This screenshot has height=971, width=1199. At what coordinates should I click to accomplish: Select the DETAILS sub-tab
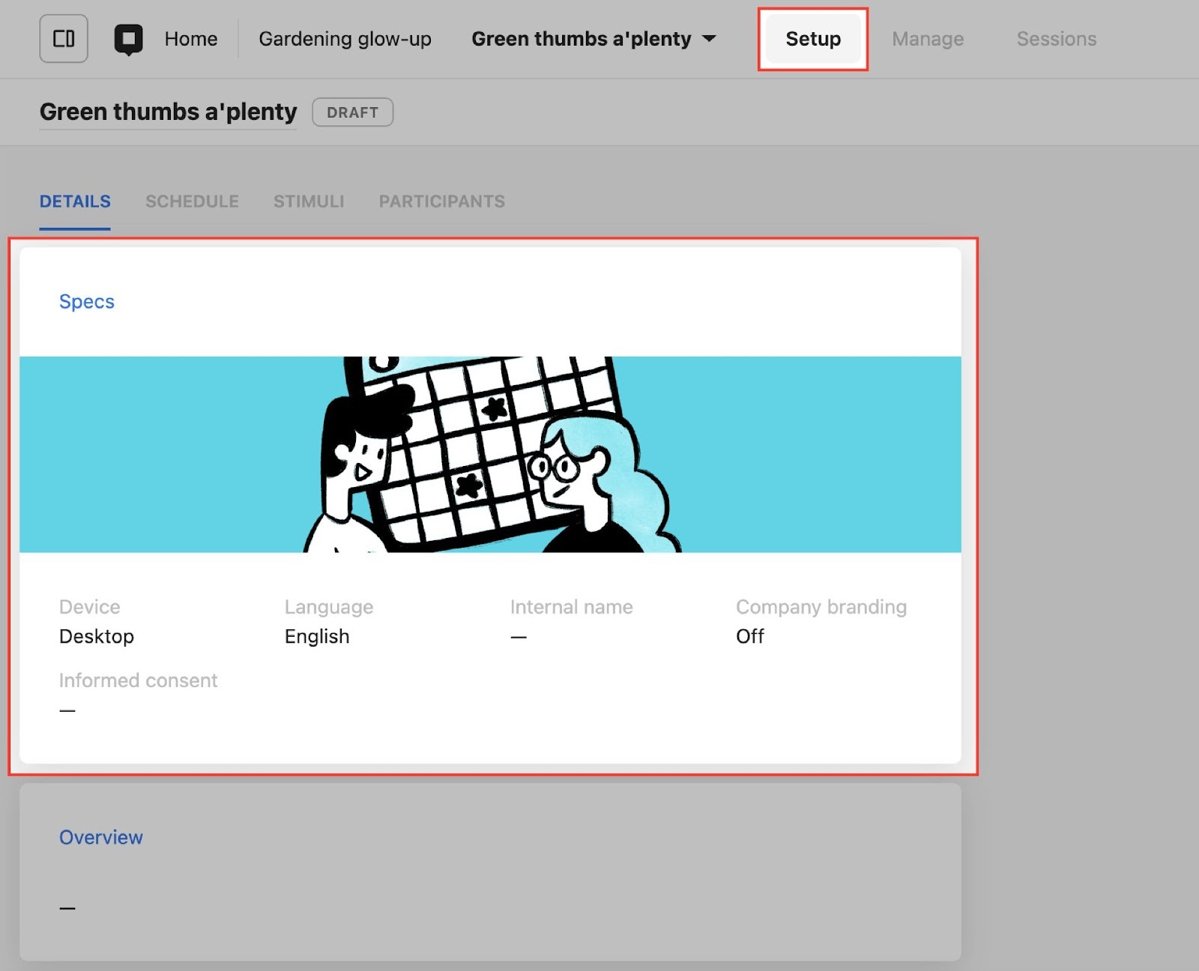coord(75,202)
